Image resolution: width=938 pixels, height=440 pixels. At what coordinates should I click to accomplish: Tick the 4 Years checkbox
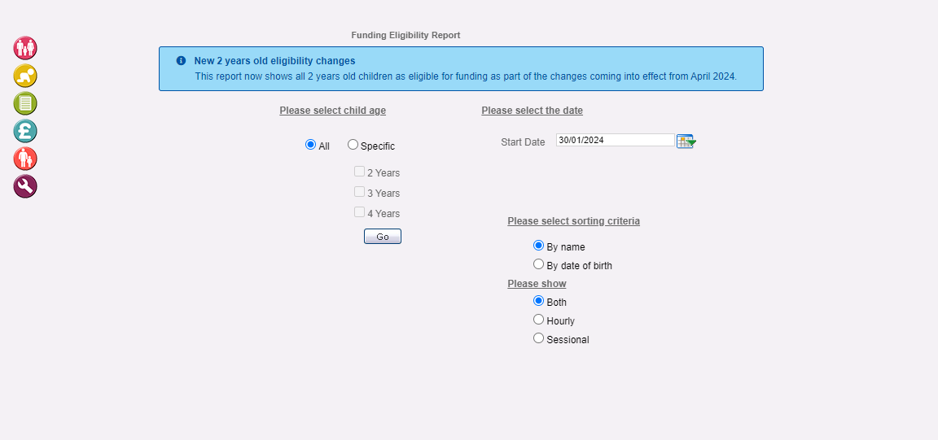click(360, 212)
